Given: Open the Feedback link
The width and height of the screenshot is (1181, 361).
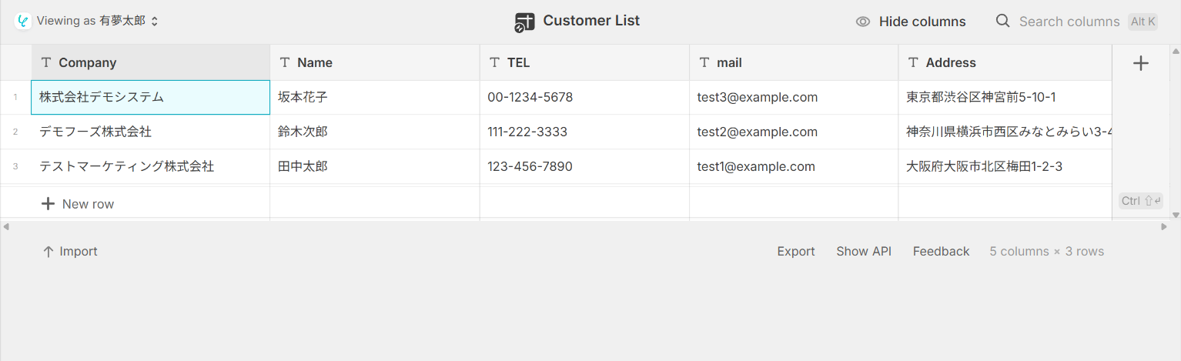Looking at the screenshot, I should (941, 252).
